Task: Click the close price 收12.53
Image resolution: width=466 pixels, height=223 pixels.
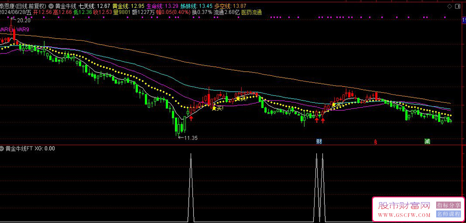Action: [103, 12]
